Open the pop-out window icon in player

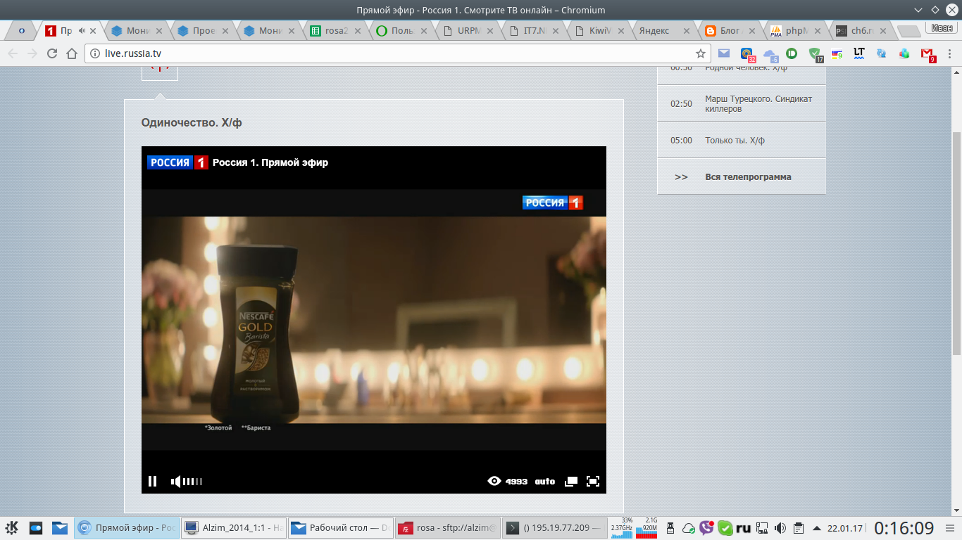pos(571,482)
